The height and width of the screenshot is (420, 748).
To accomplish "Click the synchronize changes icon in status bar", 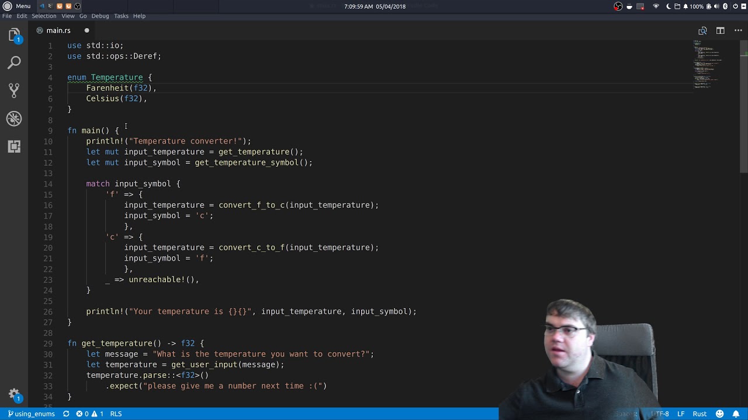I will pyautogui.click(x=66, y=414).
